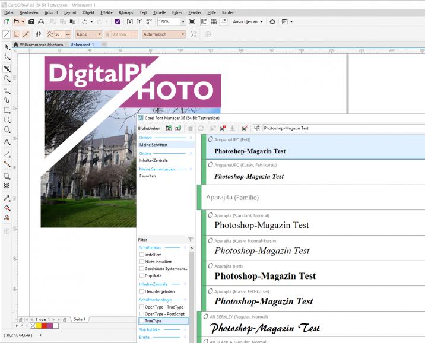Viewport: 425px width, 343px height.
Task: Toggle the Show grid icon
Action: coord(214,22)
